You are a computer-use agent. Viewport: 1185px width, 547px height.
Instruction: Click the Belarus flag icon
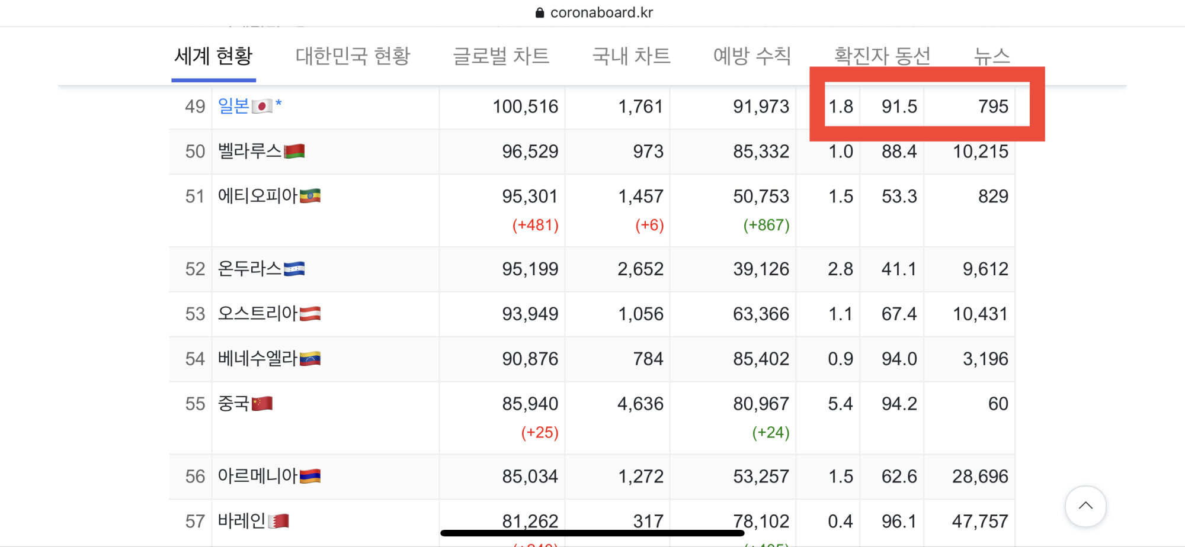tap(294, 151)
